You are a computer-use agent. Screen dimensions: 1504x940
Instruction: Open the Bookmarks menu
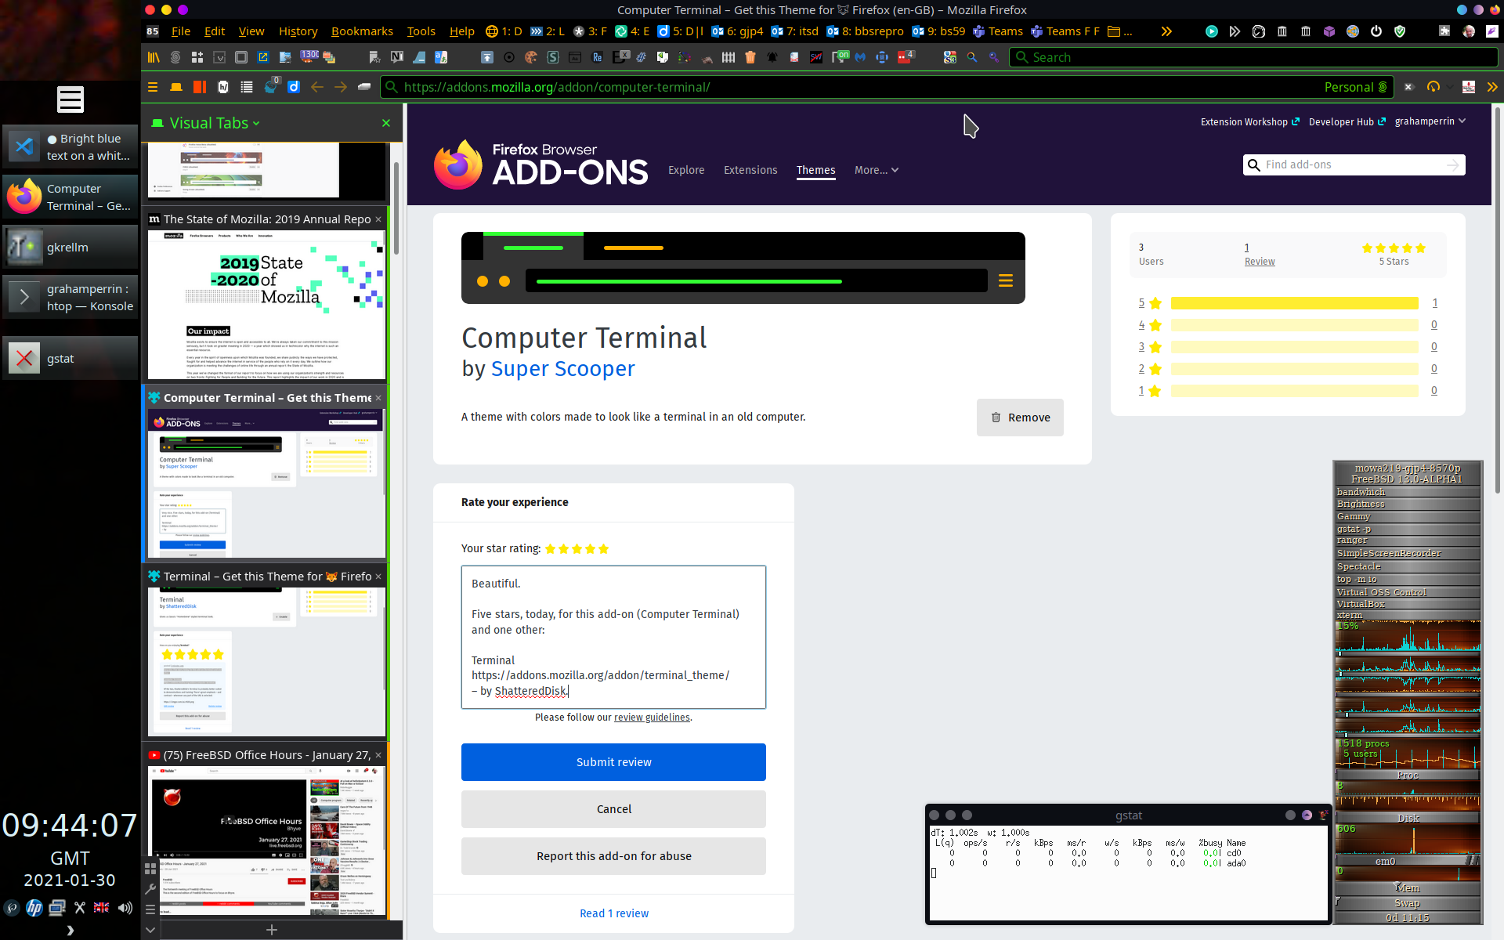click(362, 31)
